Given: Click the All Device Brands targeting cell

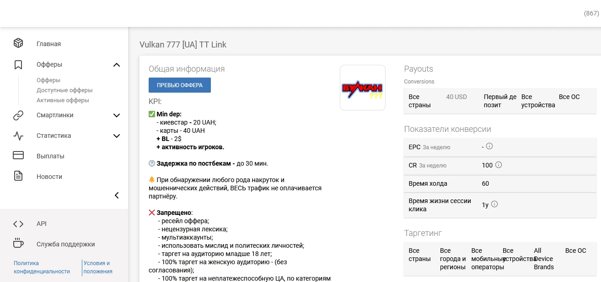Looking at the screenshot, I should point(544,259).
